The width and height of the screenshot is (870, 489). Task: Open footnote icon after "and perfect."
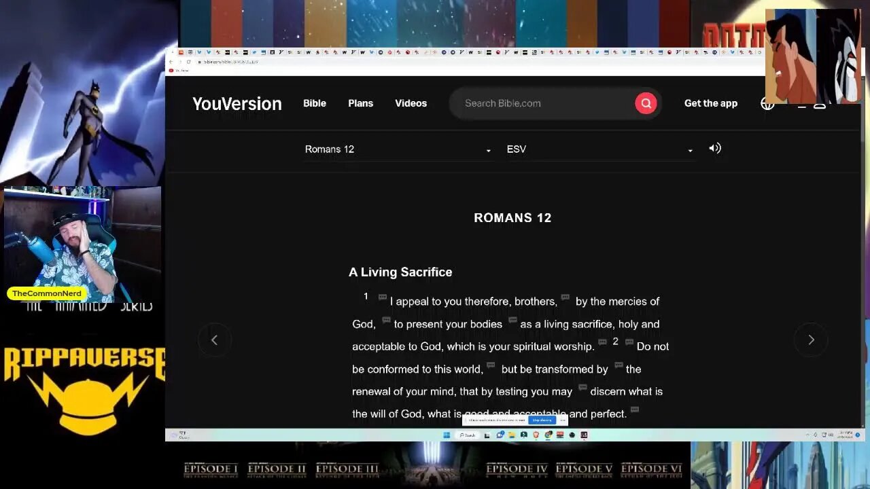point(635,410)
